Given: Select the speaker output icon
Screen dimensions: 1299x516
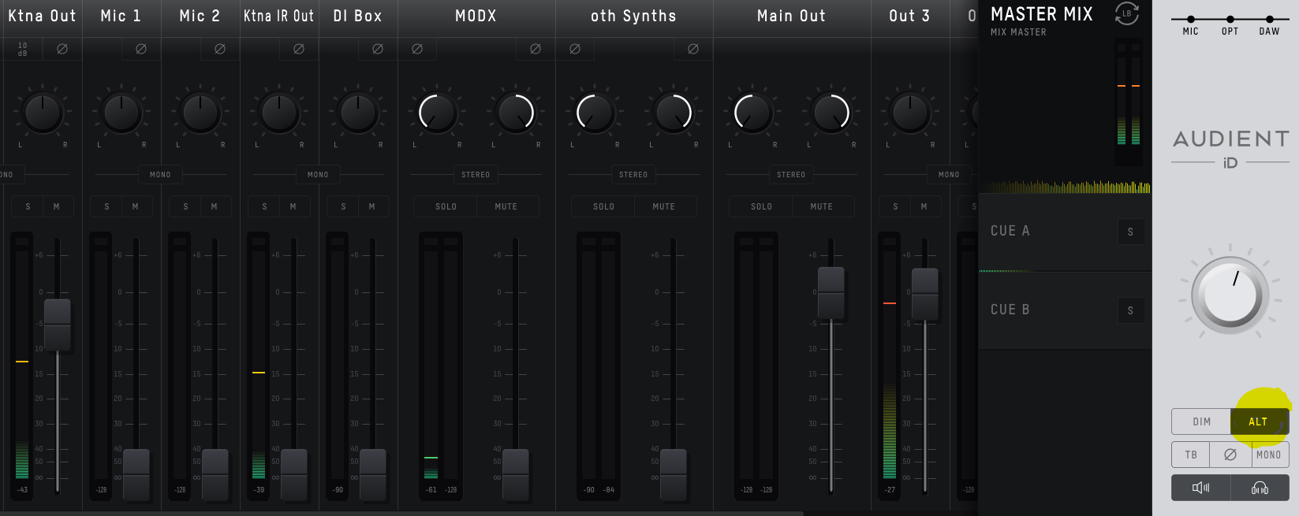Looking at the screenshot, I should tap(1200, 488).
